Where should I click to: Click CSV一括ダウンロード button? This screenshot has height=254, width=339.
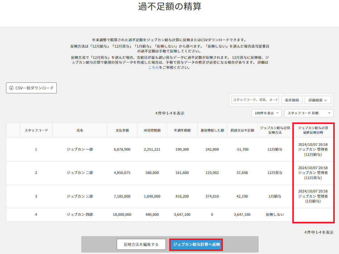[31, 88]
